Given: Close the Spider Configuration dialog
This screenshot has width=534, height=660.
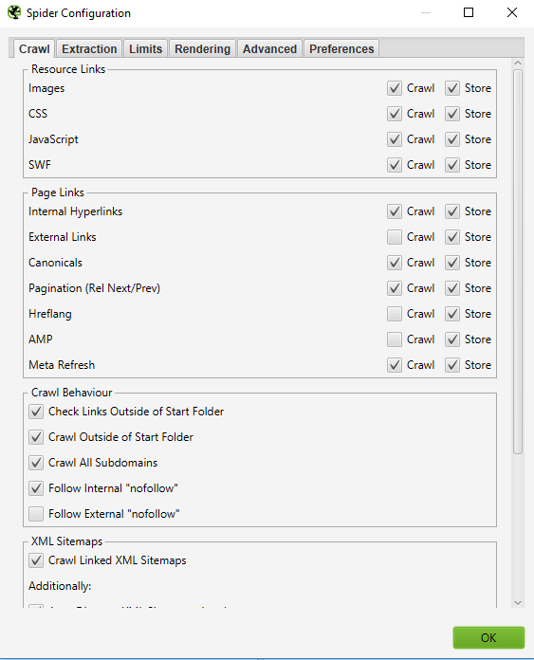Looking at the screenshot, I should click(512, 12).
